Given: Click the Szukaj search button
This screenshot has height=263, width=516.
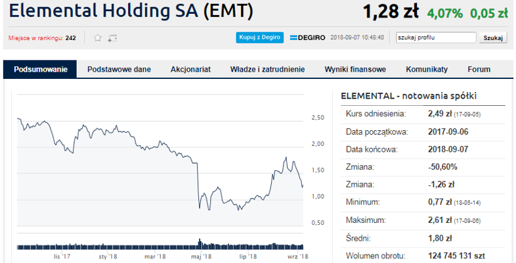Looking at the screenshot, I should point(493,37).
